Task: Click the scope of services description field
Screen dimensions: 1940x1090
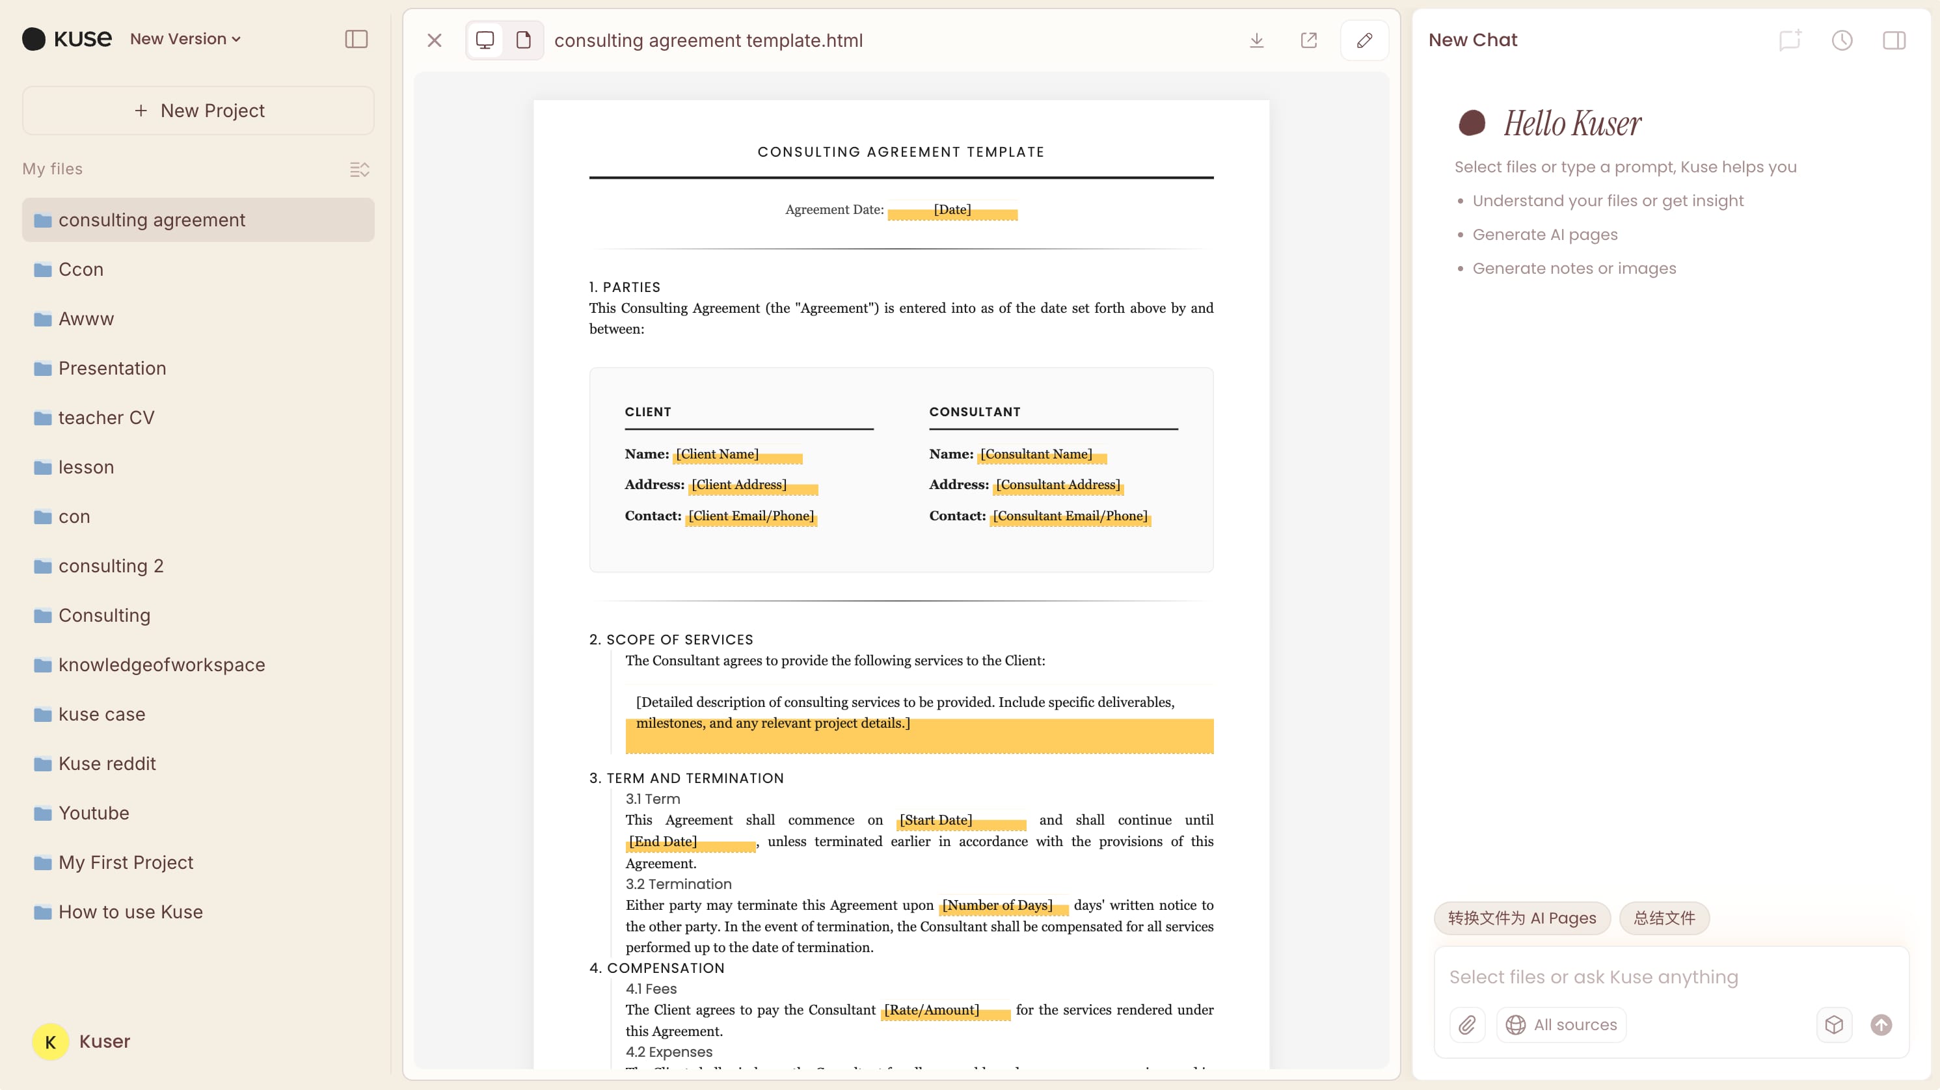Action: tap(919, 720)
